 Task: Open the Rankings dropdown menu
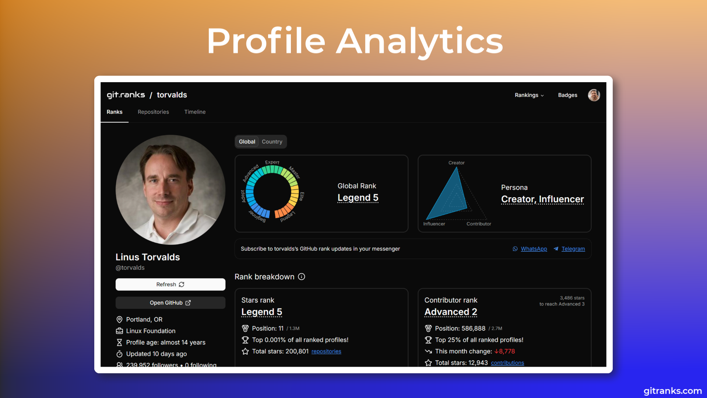[x=529, y=95]
